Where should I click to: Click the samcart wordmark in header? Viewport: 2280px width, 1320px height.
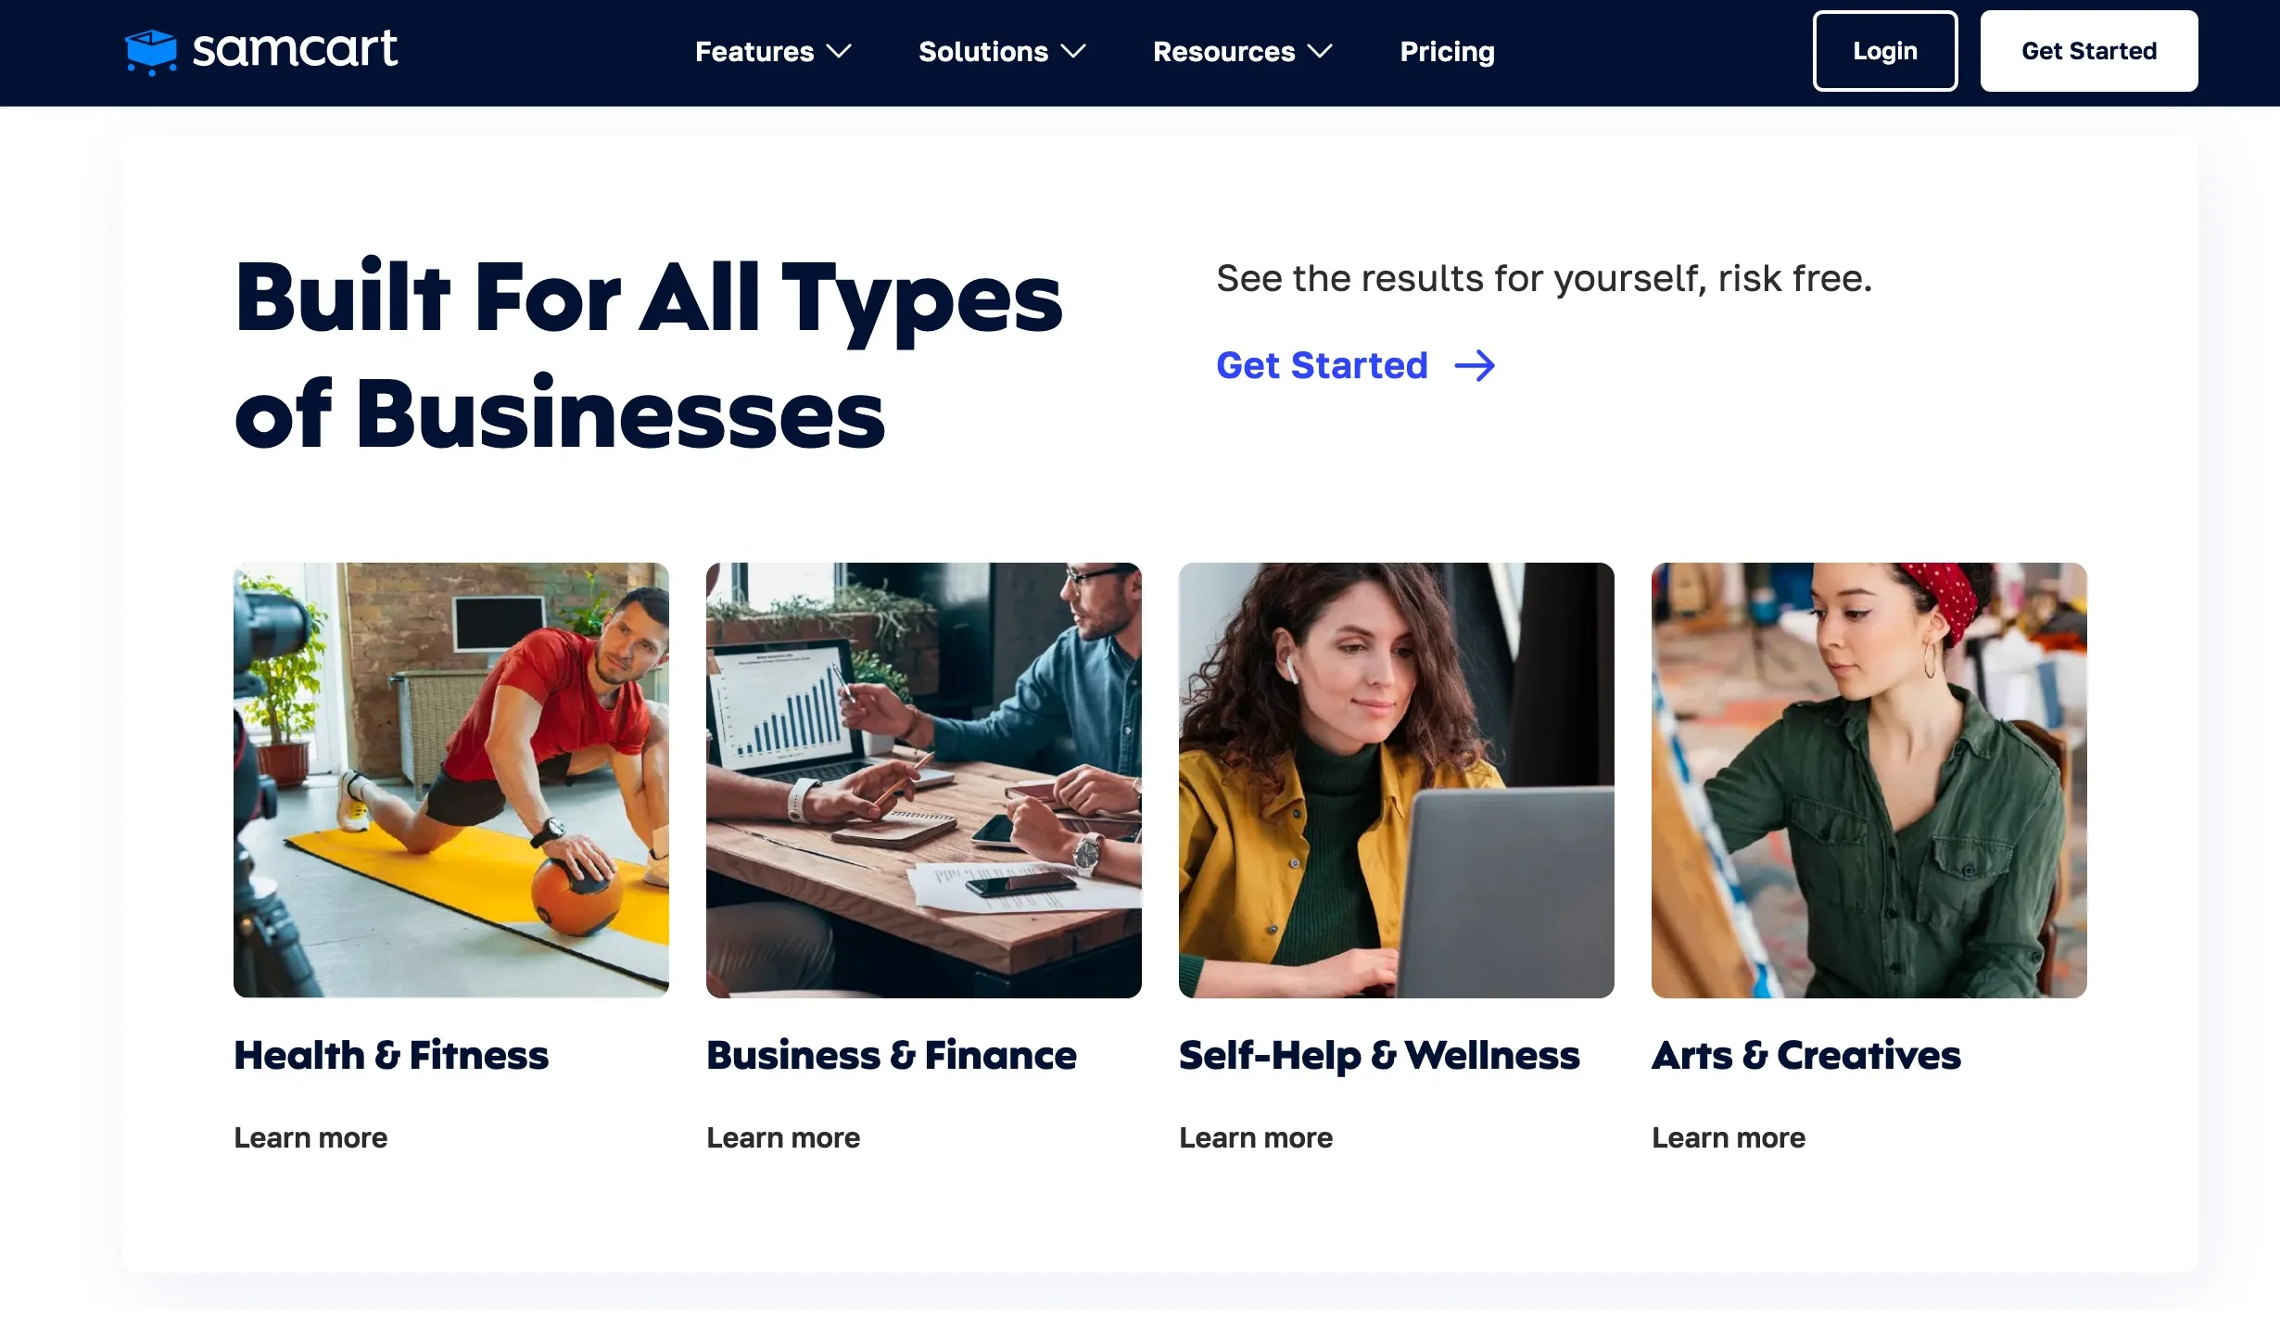point(295,49)
